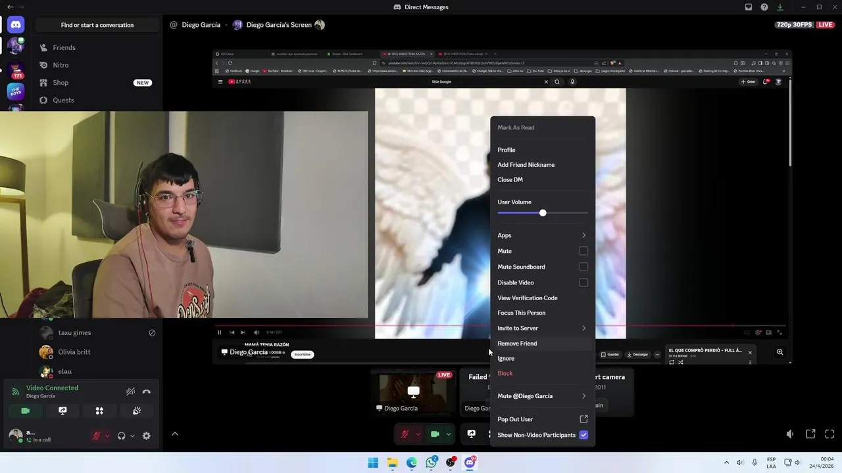The height and width of the screenshot is (473, 842).
Task: Open camera options dropdown in call bar
Action: (x=449, y=434)
